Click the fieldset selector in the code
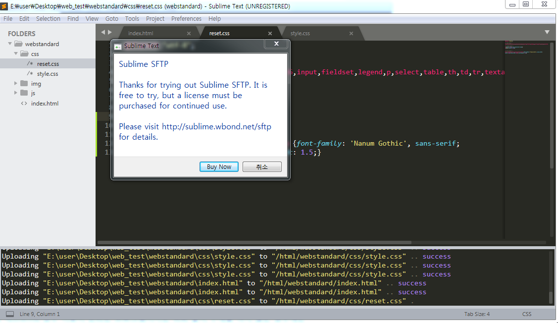This screenshot has height=323, width=558. tap(338, 72)
